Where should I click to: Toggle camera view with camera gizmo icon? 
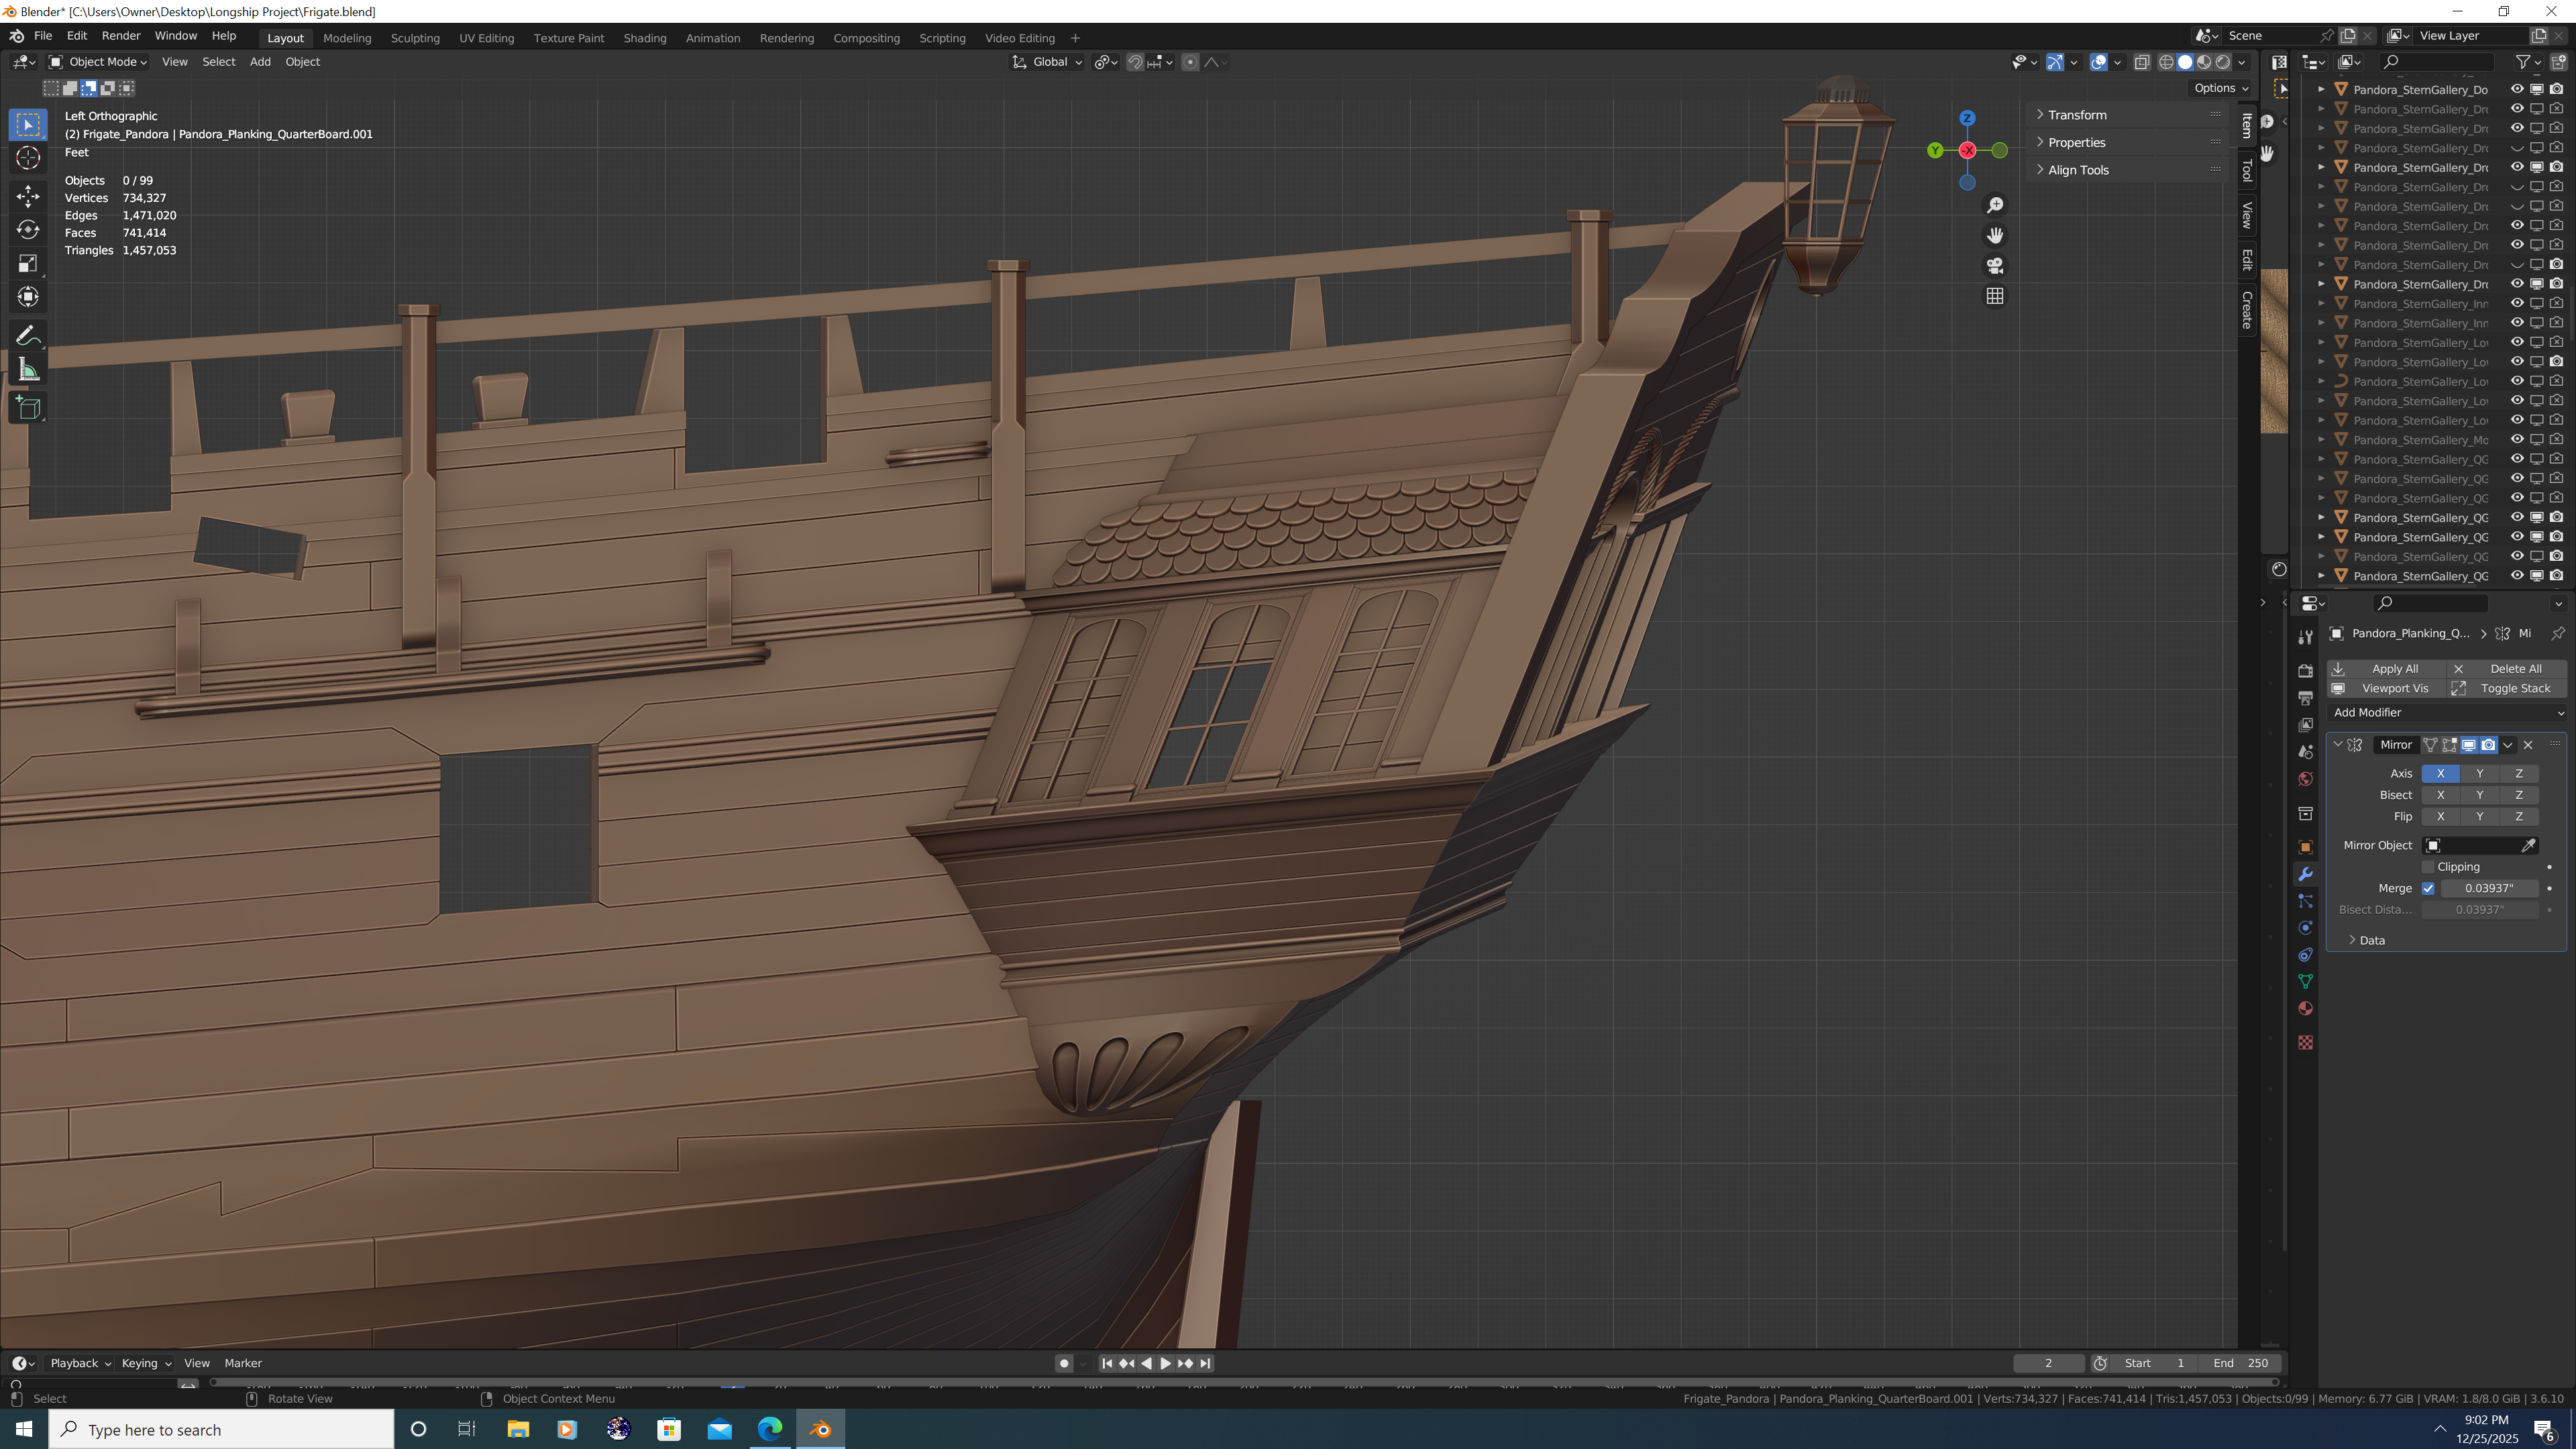[1995, 266]
